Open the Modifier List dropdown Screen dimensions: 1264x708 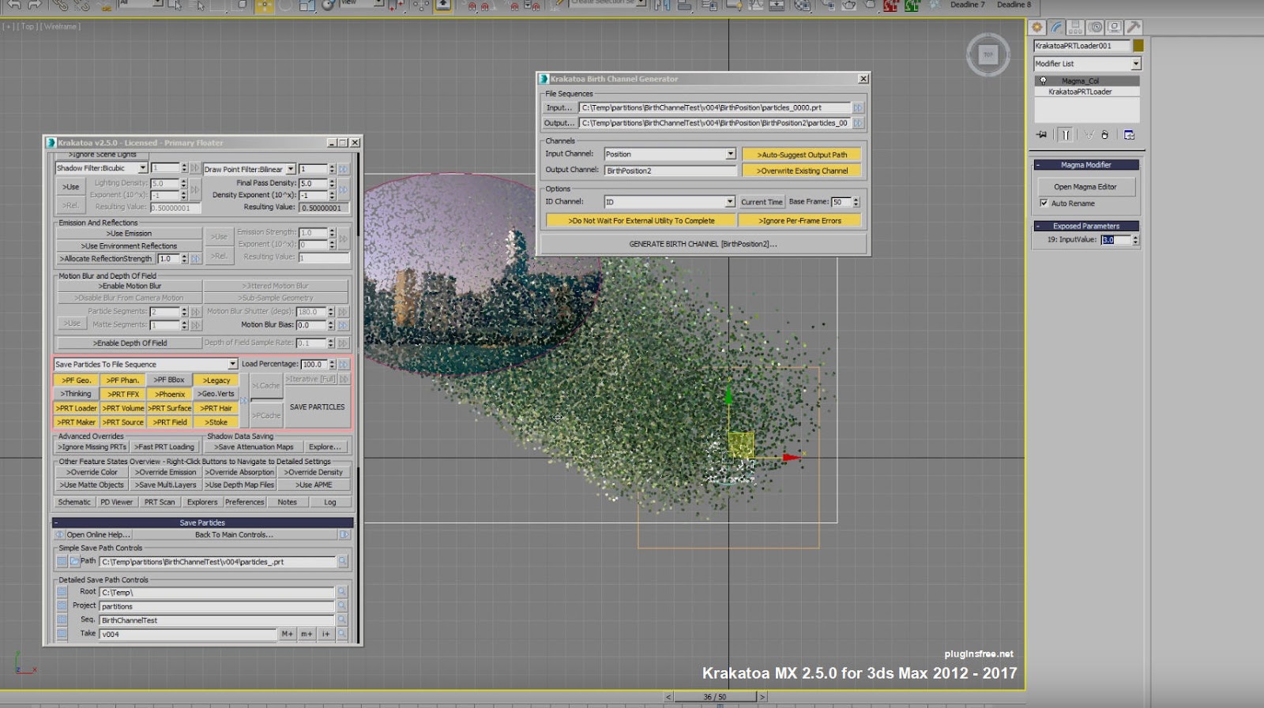pyautogui.click(x=1087, y=64)
